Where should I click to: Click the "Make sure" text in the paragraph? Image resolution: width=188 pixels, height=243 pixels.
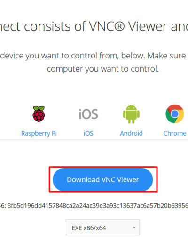tap(166, 56)
